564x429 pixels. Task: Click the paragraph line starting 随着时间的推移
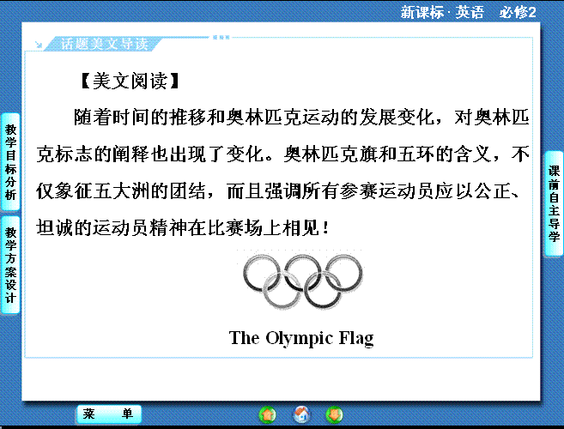pos(301,118)
